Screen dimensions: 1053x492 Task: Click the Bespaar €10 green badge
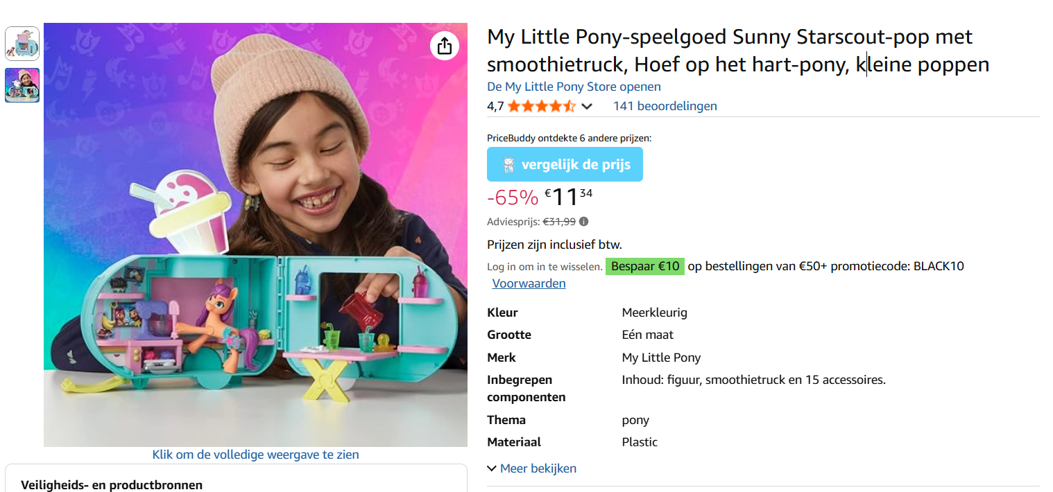click(x=644, y=266)
